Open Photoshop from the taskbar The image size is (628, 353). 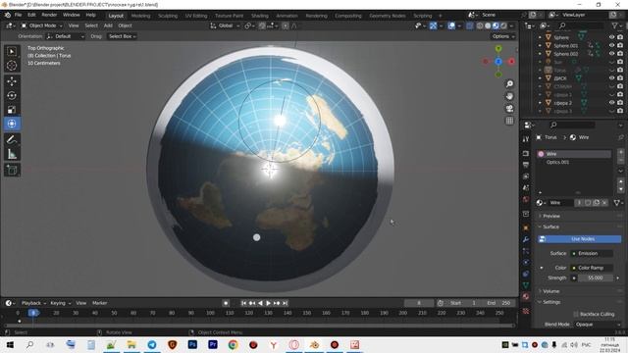click(192, 344)
